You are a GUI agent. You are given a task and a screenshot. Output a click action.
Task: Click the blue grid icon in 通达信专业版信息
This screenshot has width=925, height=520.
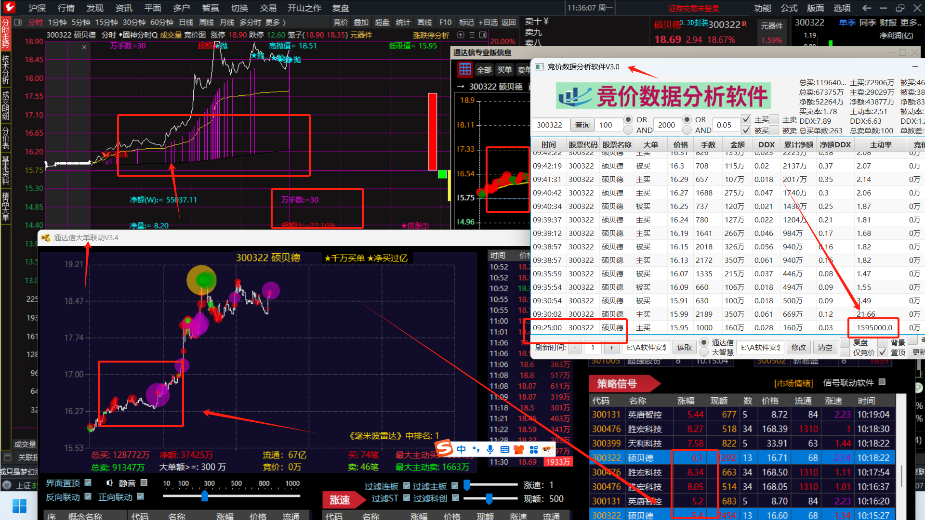pos(465,69)
